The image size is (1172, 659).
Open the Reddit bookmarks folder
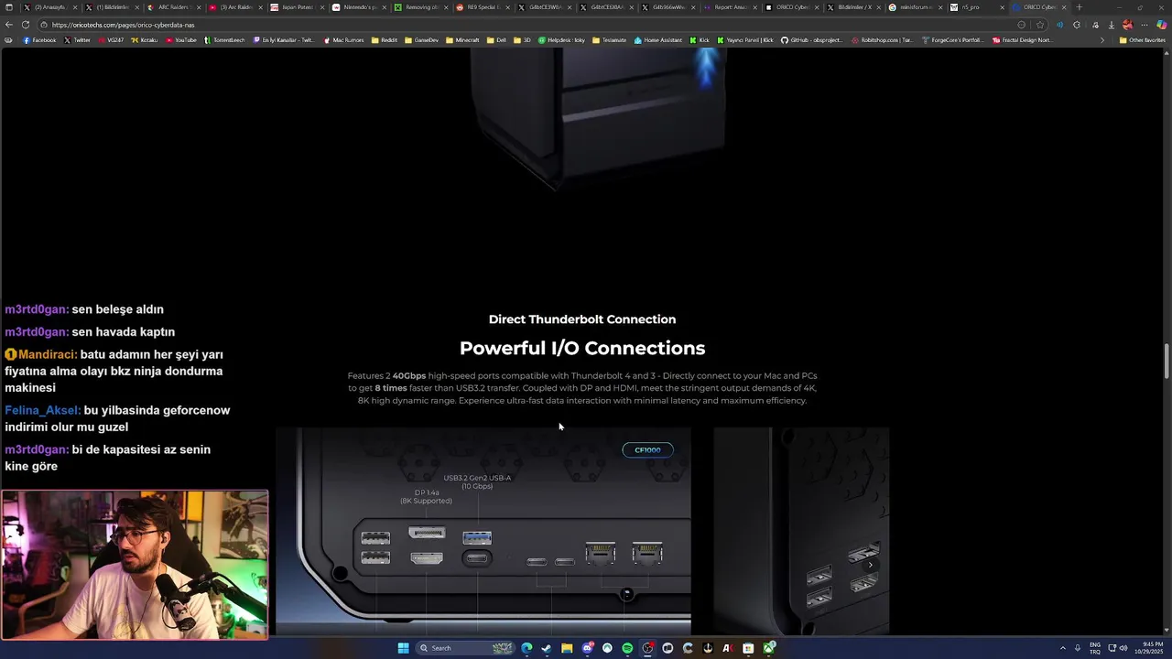[x=385, y=40]
